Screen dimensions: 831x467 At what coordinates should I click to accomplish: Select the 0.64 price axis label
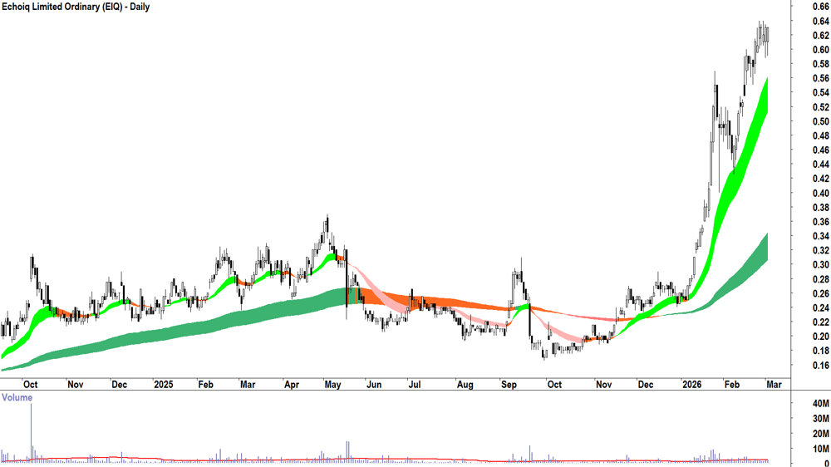click(821, 22)
